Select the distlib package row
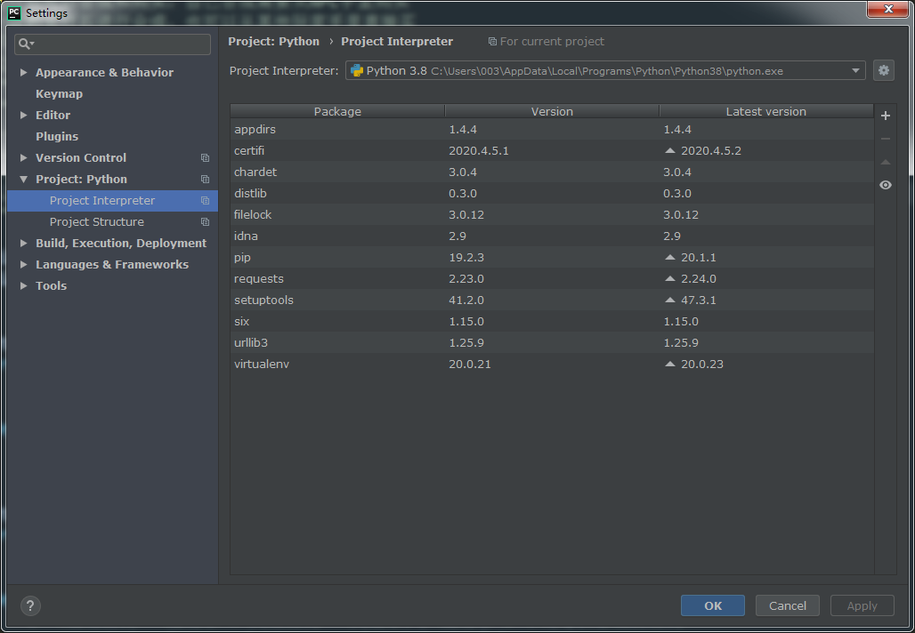Image resolution: width=915 pixels, height=633 pixels. pos(552,194)
